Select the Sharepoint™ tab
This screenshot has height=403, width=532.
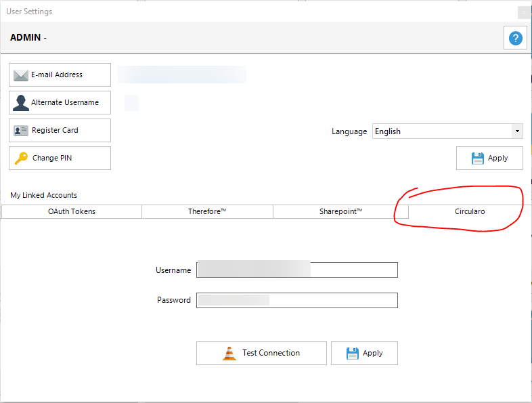tap(340, 212)
